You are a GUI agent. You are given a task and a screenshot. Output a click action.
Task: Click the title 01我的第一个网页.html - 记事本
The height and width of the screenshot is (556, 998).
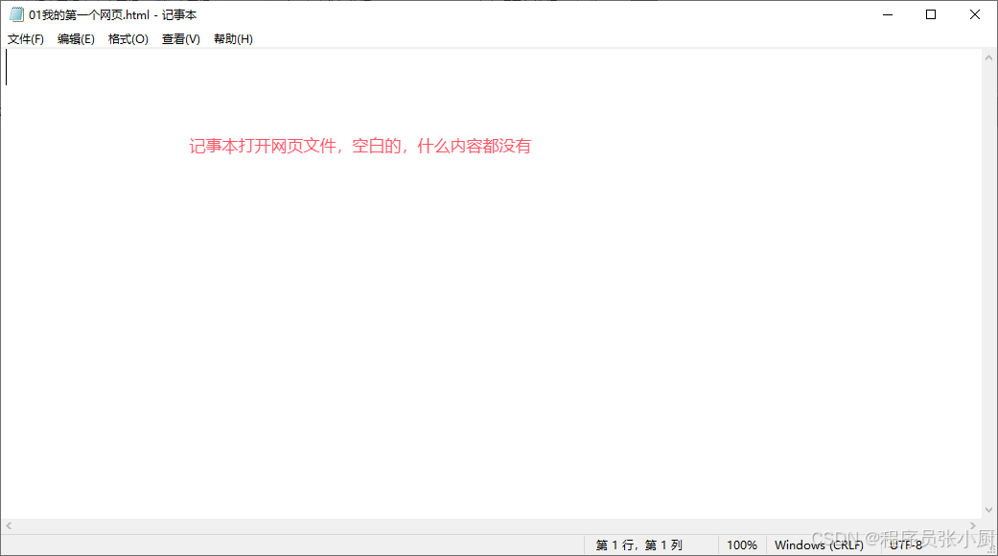pyautogui.click(x=113, y=14)
